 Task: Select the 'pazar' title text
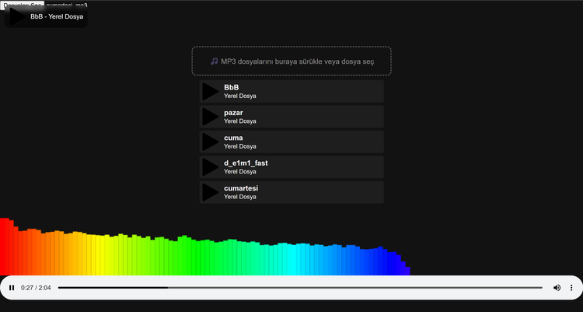[x=233, y=113]
